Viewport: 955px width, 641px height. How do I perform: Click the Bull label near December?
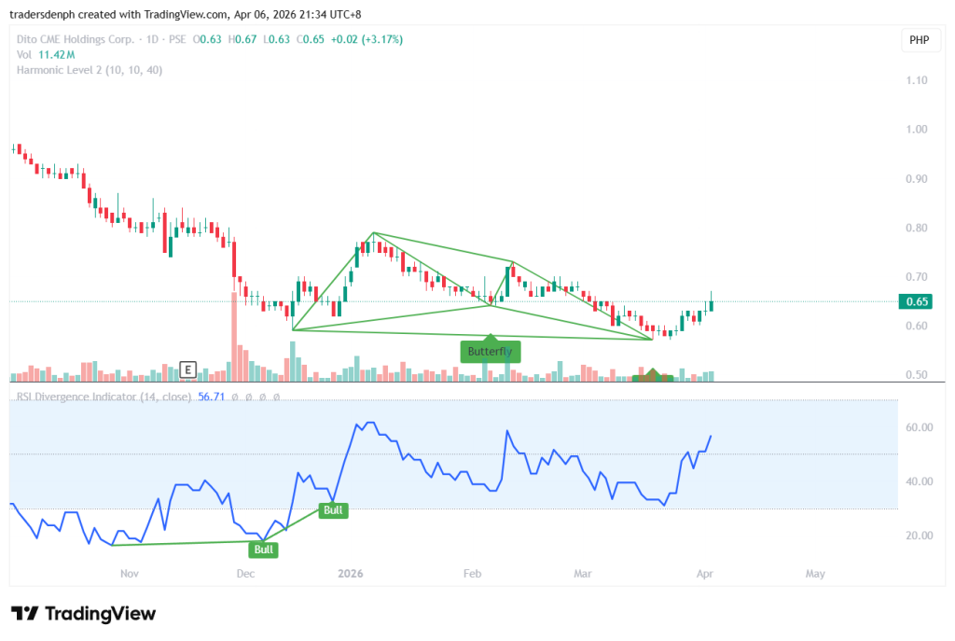(264, 550)
